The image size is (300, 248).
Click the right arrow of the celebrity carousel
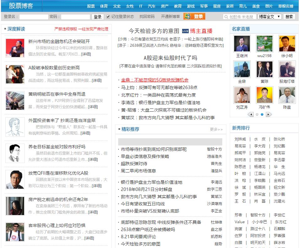point(269,115)
